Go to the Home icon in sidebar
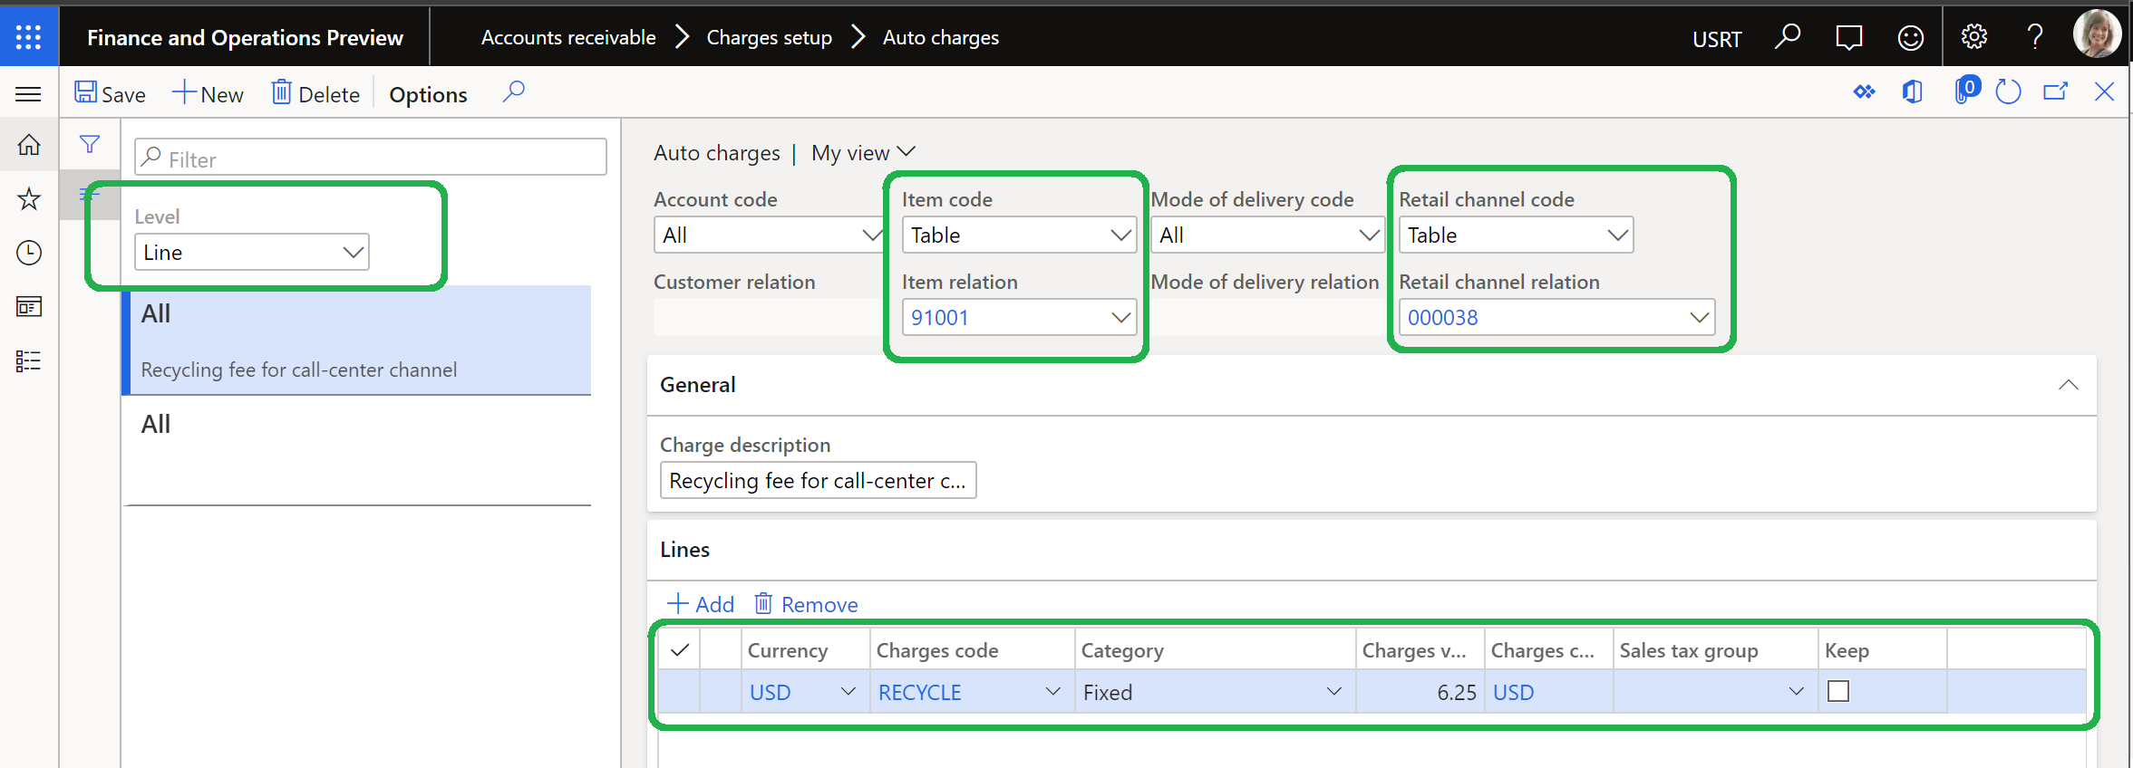Viewport: 2133px width, 768px height. tap(29, 145)
